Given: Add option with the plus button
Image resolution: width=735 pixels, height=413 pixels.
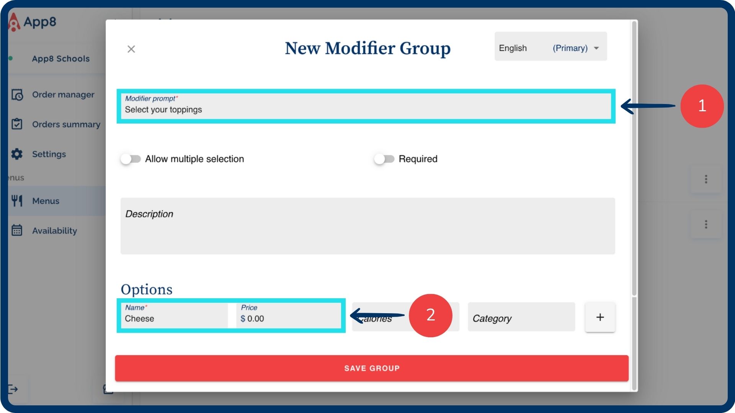Looking at the screenshot, I should click(x=600, y=317).
